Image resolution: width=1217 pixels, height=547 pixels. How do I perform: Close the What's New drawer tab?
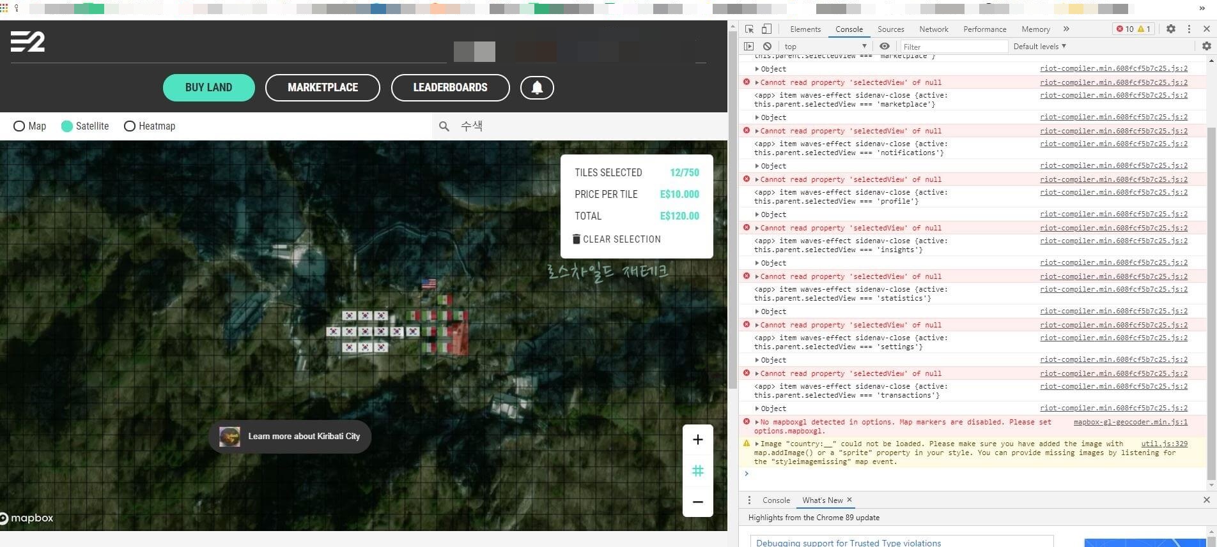[x=849, y=500]
